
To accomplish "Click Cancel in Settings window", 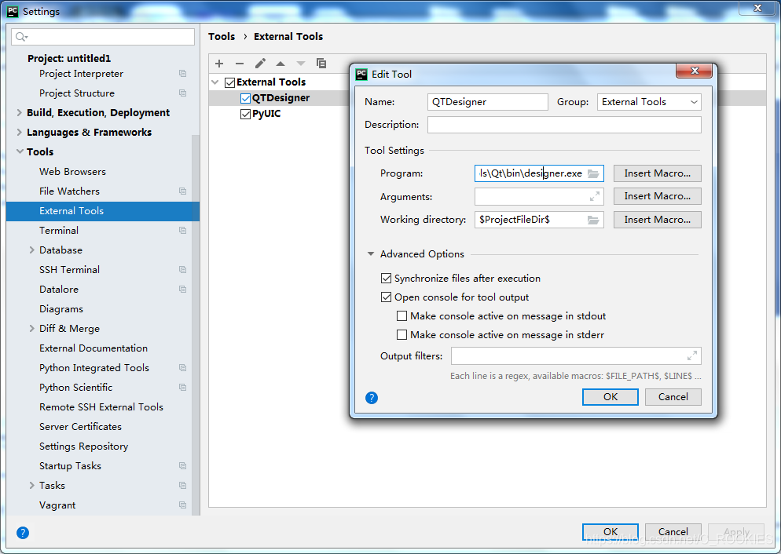I will click(x=673, y=532).
